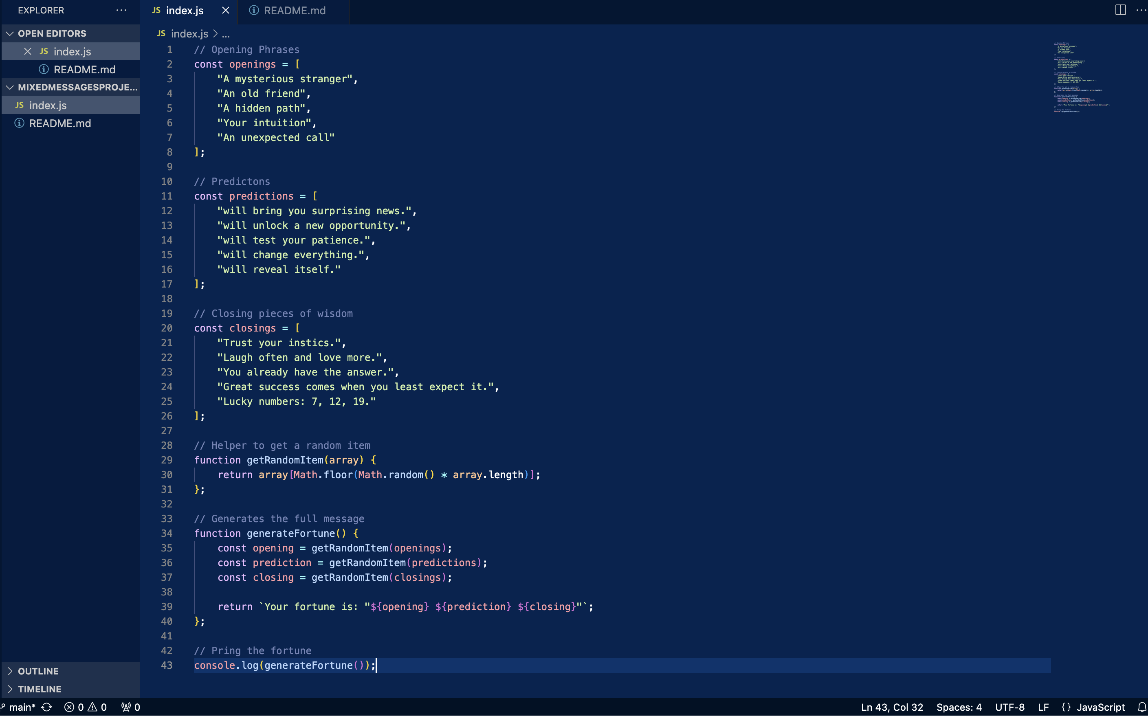Image resolution: width=1148 pixels, height=716 pixels.
Task: Change end of line sequence LF
Action: click(1043, 707)
